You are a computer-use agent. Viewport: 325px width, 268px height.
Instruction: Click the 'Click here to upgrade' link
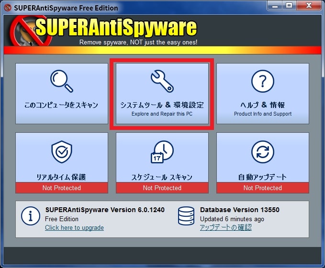[74, 228]
